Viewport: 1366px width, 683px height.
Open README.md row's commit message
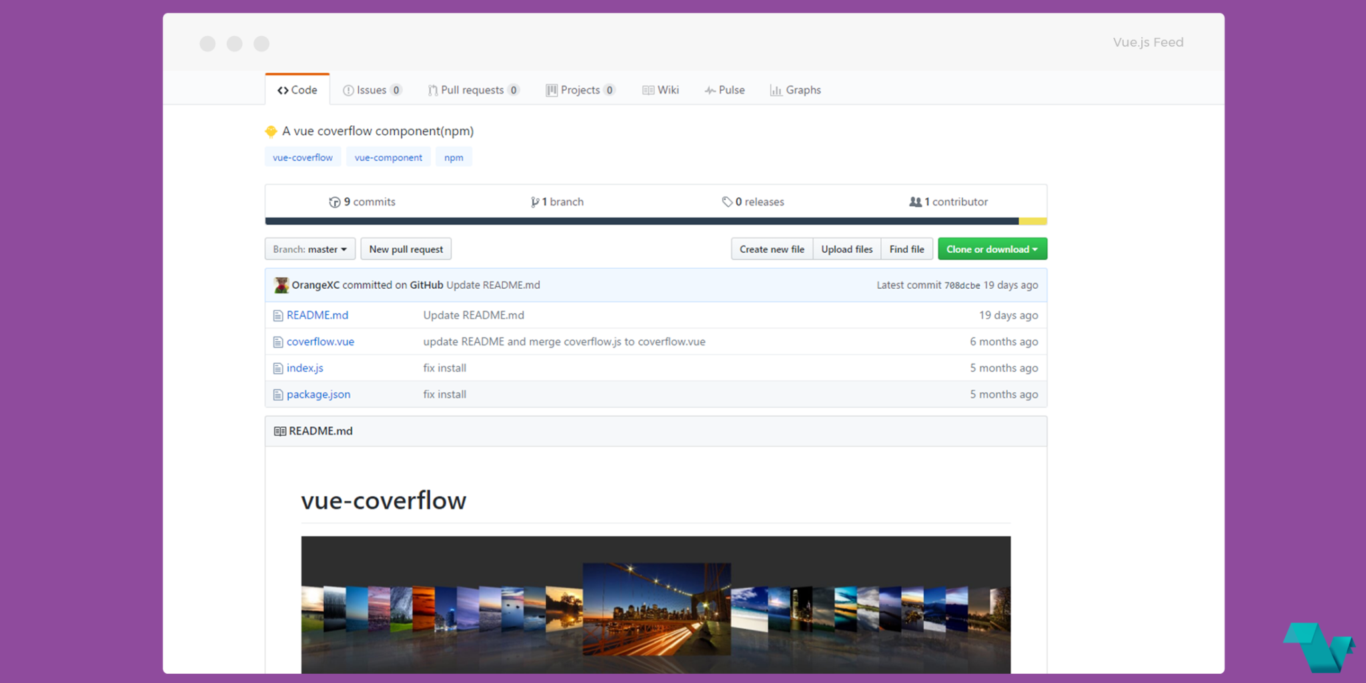pyautogui.click(x=474, y=315)
